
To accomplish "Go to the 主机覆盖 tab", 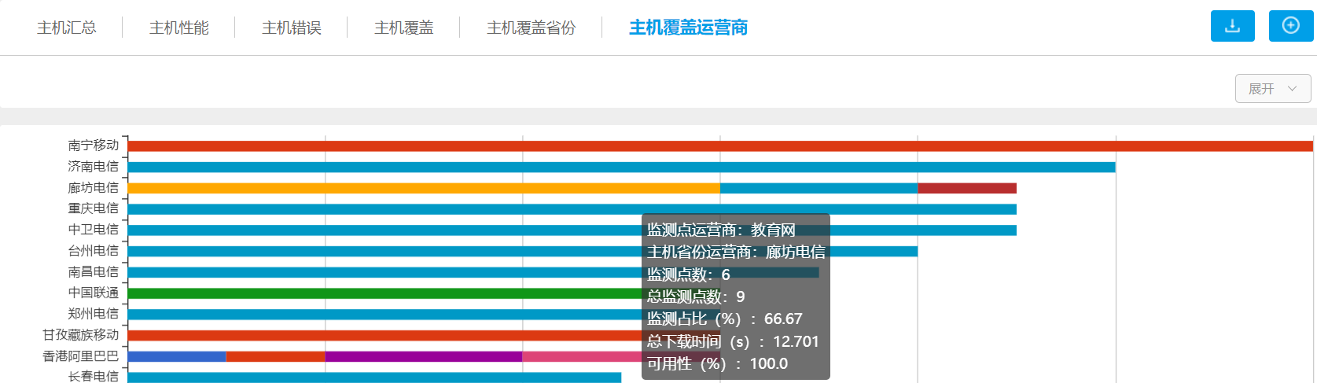I will (x=404, y=28).
